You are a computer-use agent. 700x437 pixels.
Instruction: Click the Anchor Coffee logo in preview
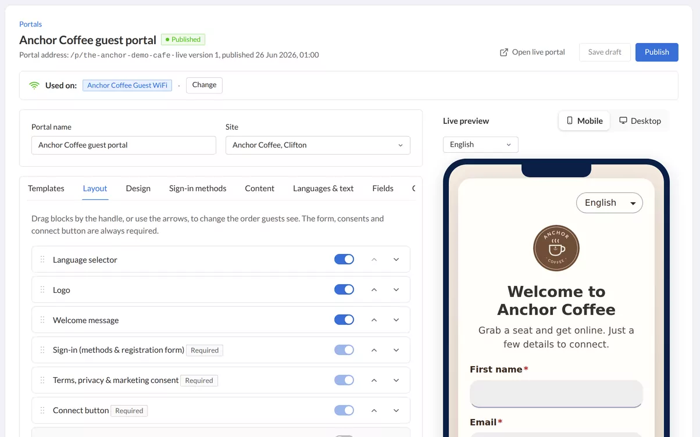click(556, 248)
